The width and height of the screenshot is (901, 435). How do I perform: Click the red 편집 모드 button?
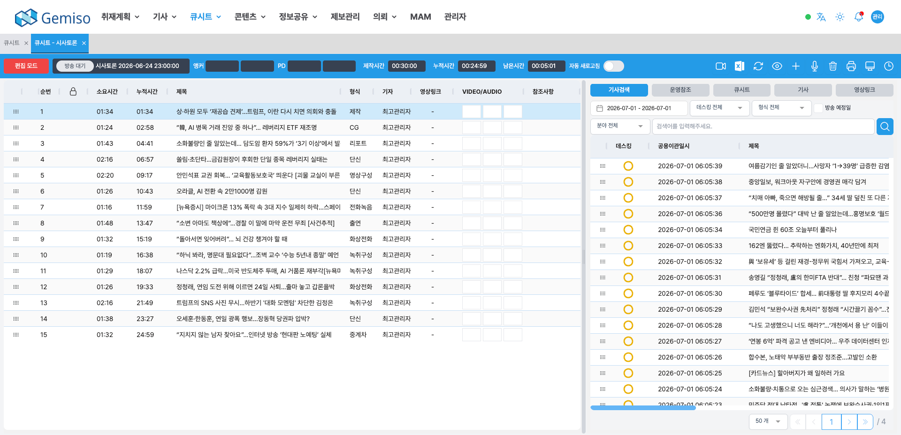point(26,66)
